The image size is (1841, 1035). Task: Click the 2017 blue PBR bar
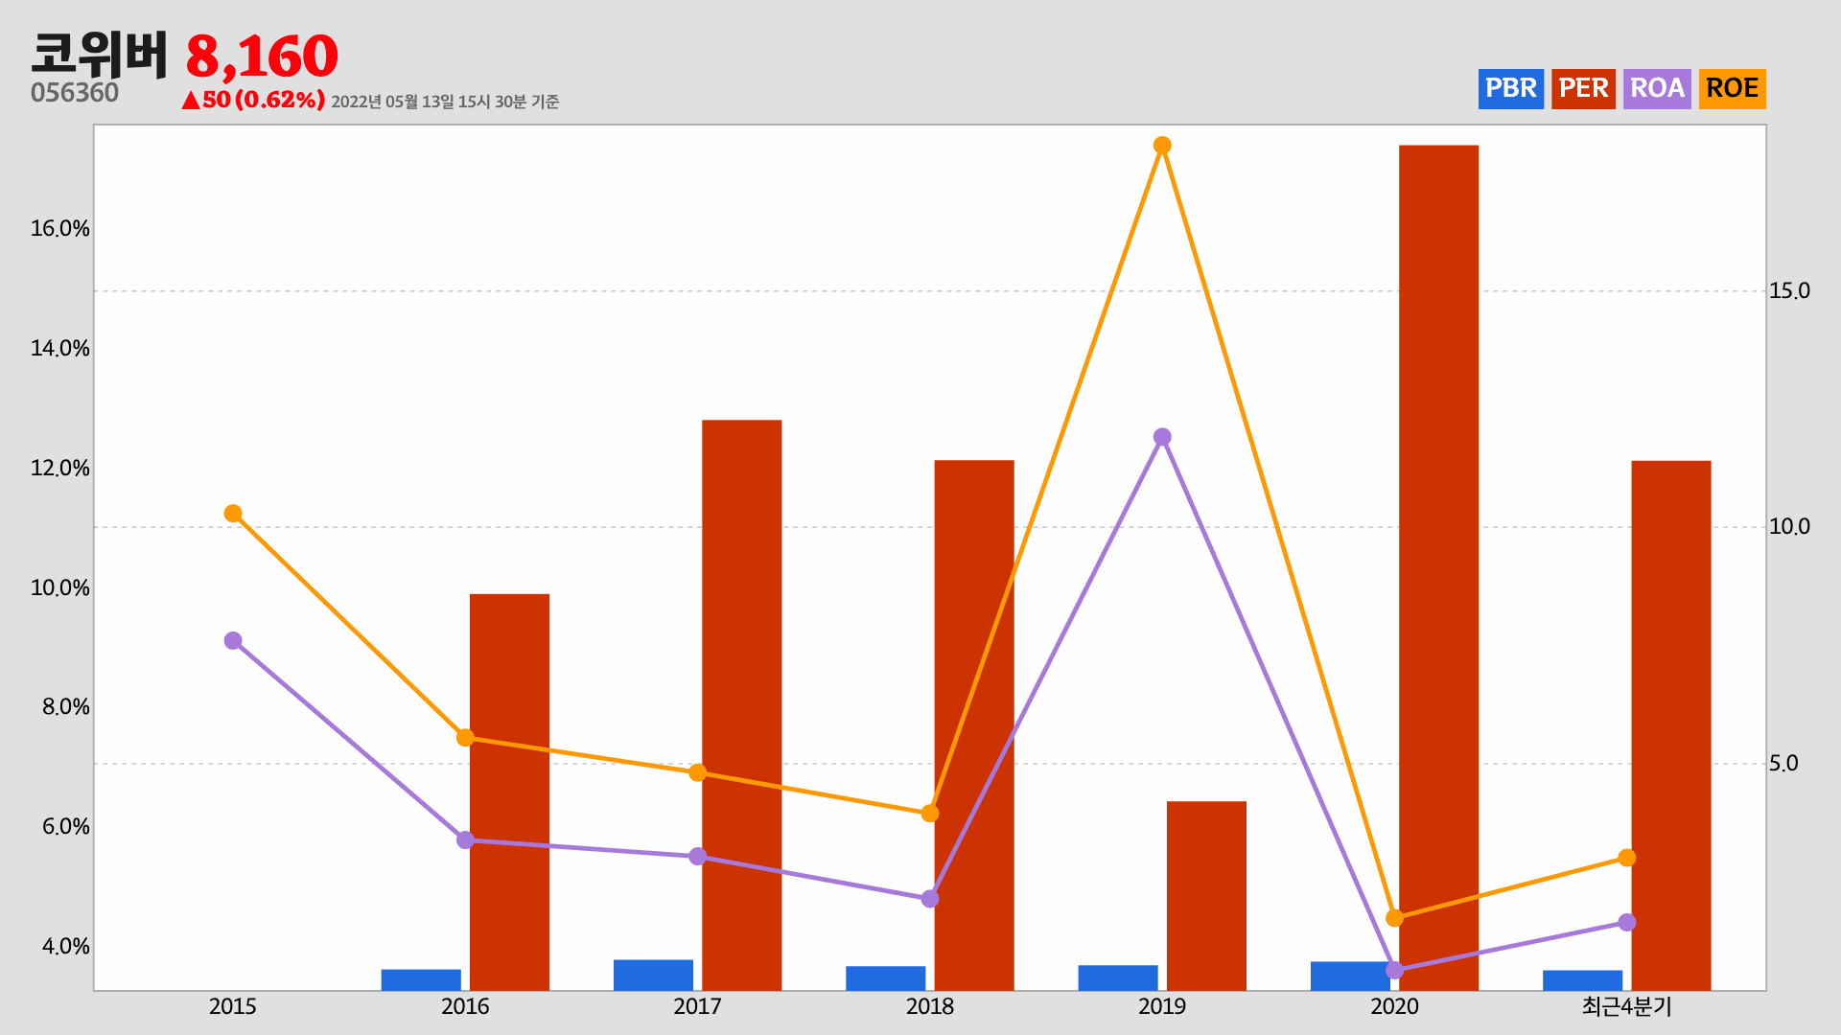pos(653,975)
